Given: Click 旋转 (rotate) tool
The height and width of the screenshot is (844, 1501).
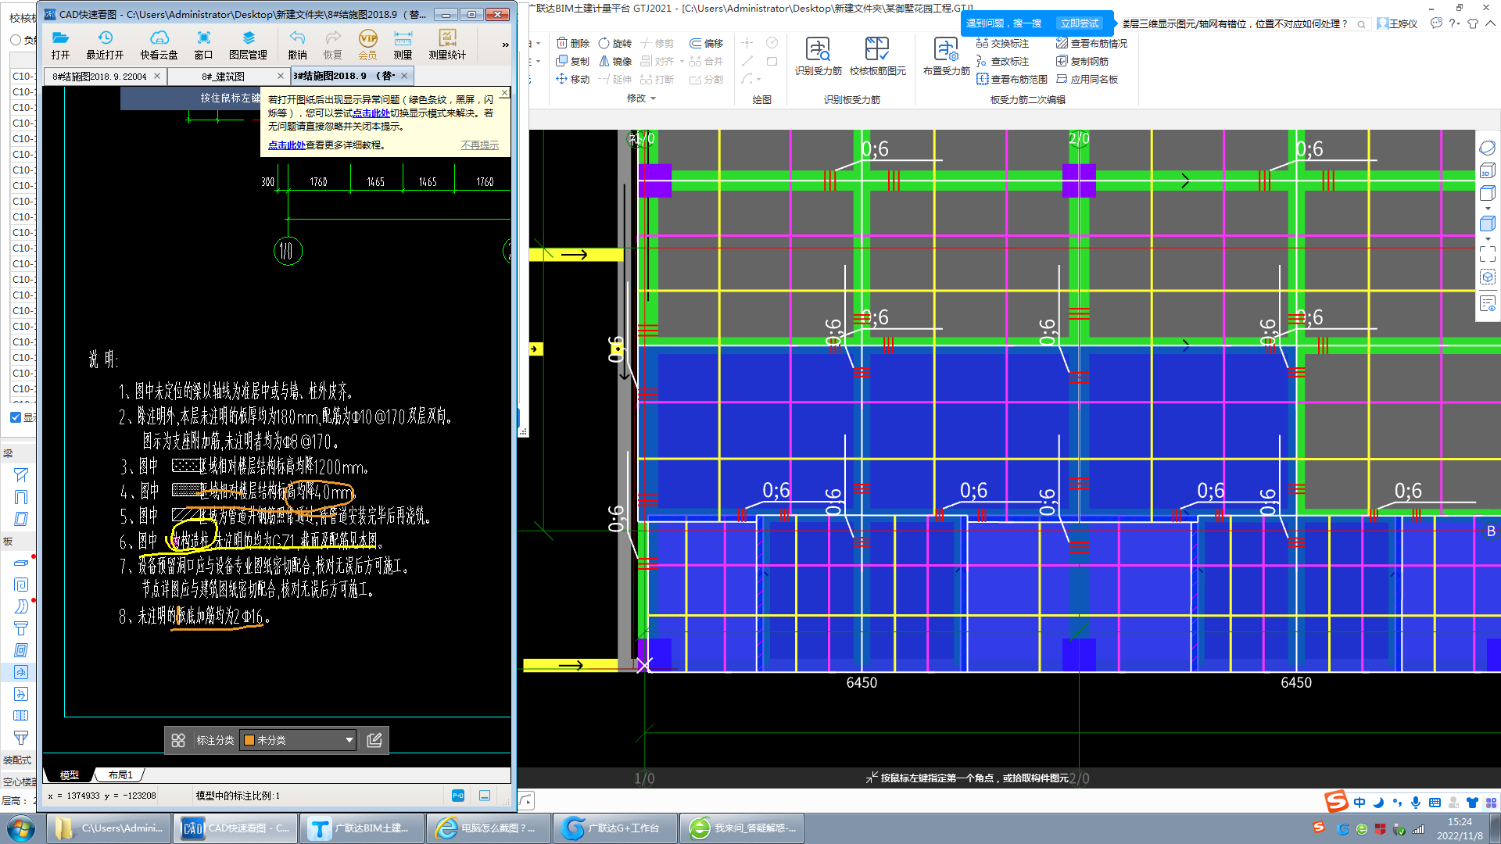Looking at the screenshot, I should tap(614, 43).
